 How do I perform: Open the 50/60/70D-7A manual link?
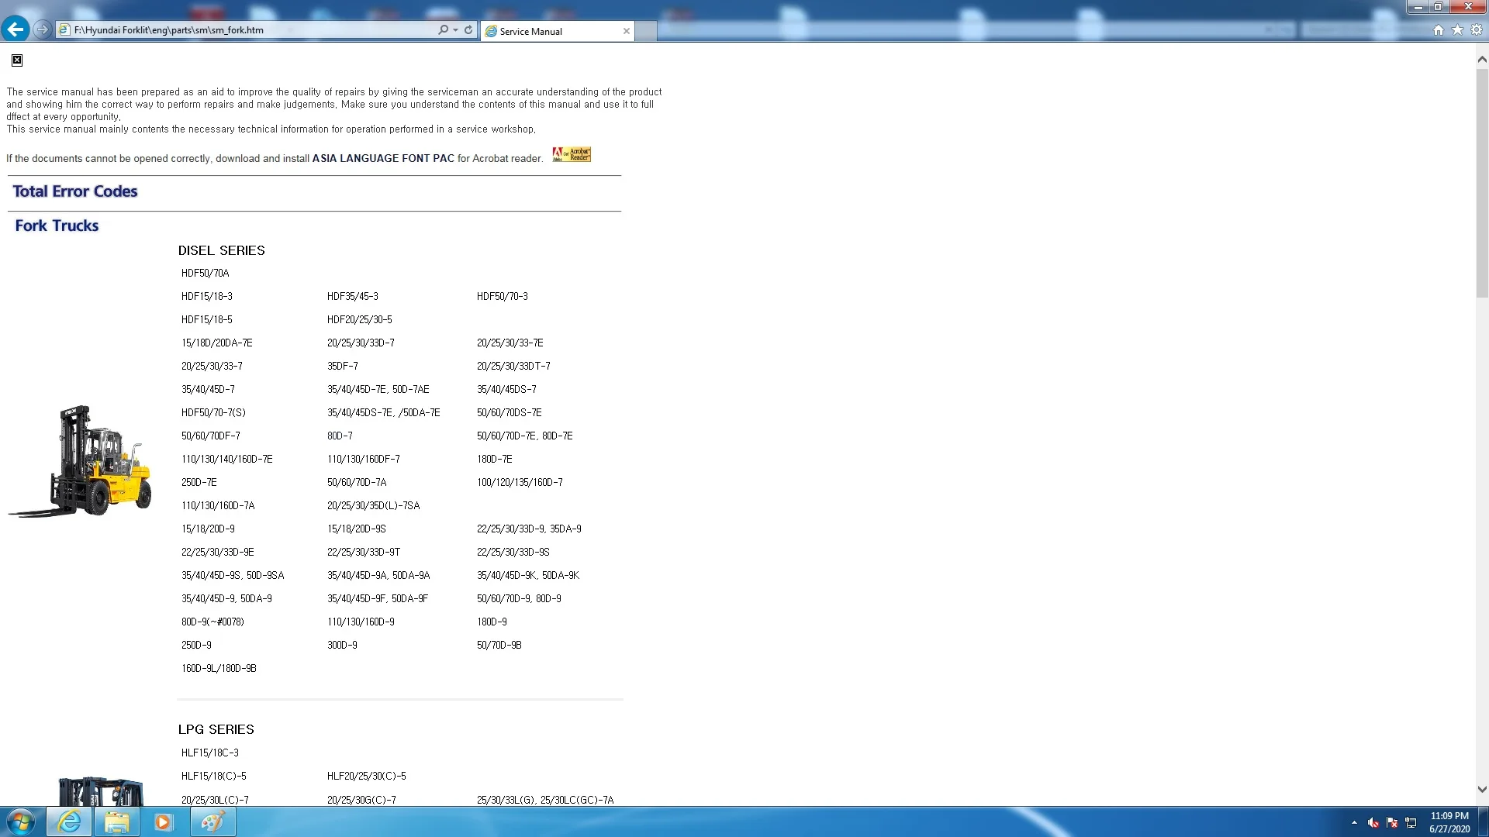357,482
